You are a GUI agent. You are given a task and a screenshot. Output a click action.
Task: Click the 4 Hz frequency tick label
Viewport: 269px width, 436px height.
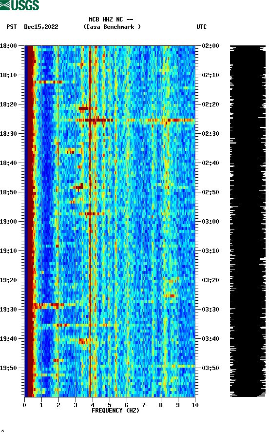[x=93, y=405]
